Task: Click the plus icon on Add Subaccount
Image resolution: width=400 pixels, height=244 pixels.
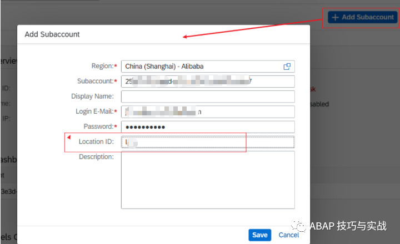Action: 335,17
